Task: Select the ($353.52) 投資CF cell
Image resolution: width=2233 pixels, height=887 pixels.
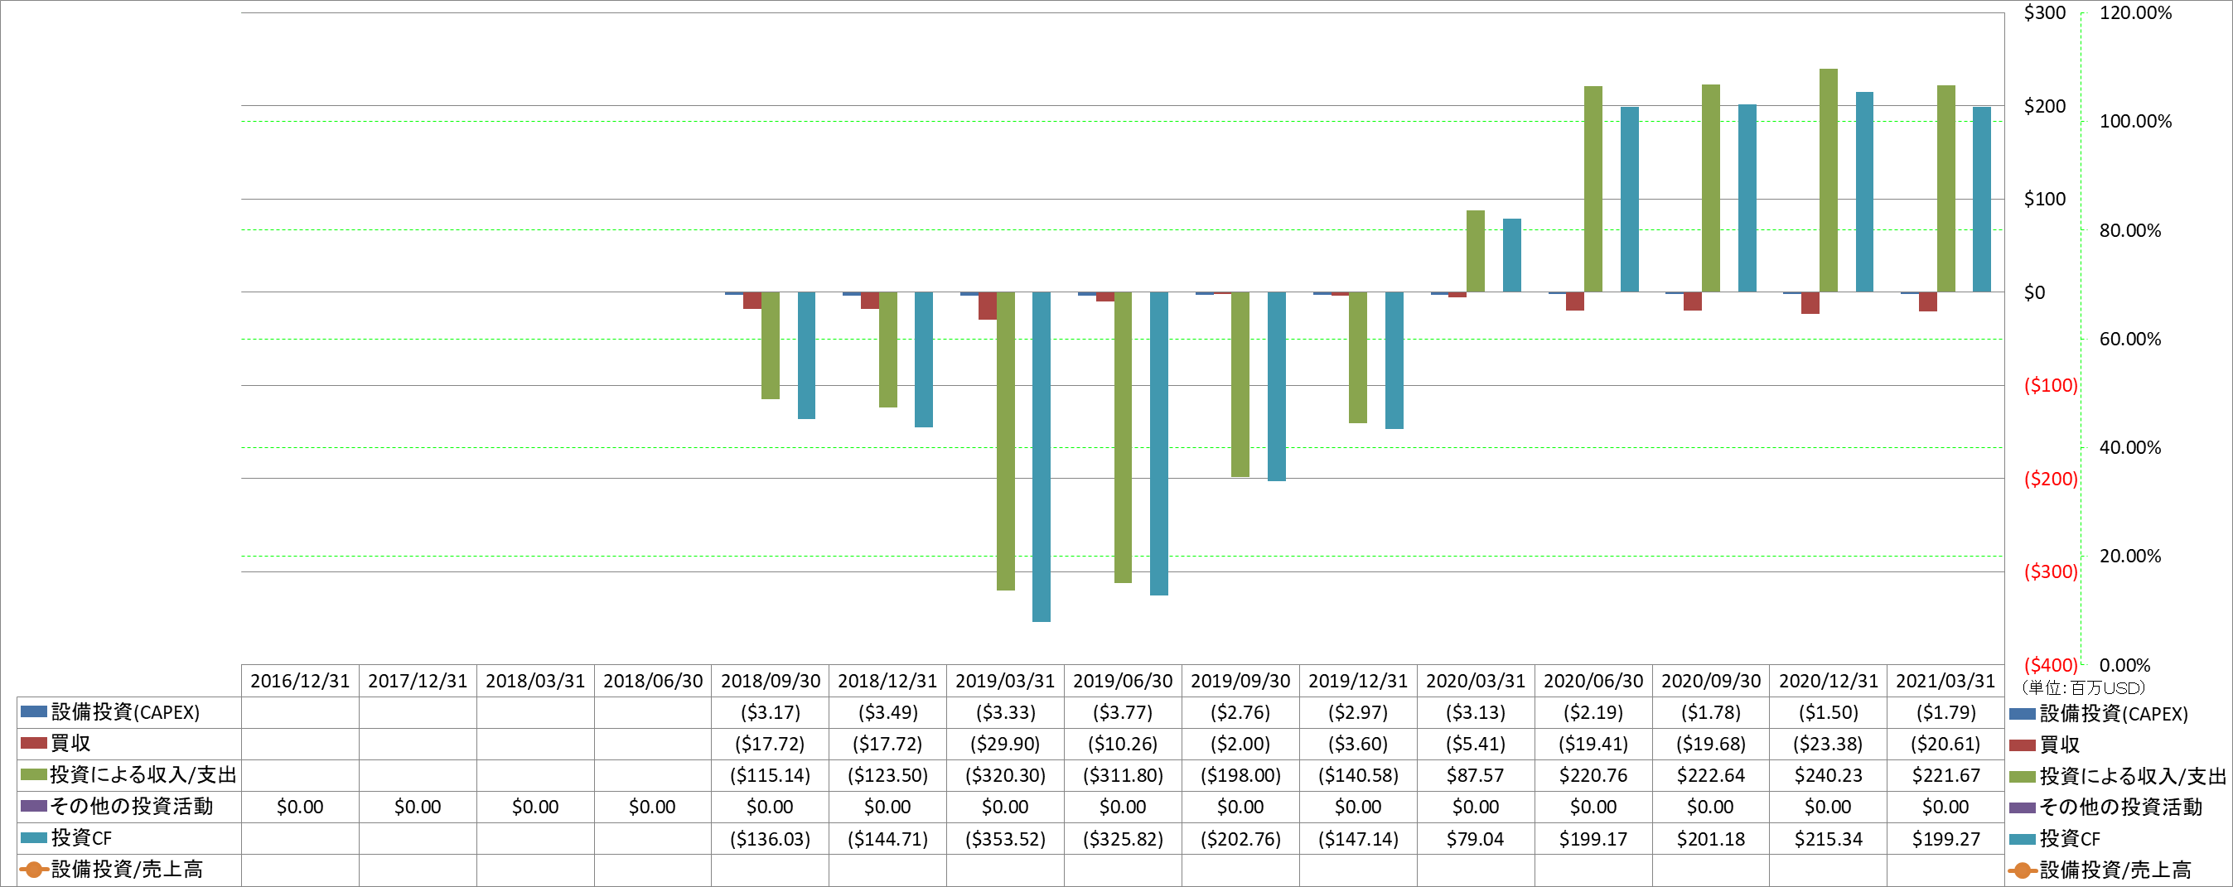Action: (x=1005, y=838)
